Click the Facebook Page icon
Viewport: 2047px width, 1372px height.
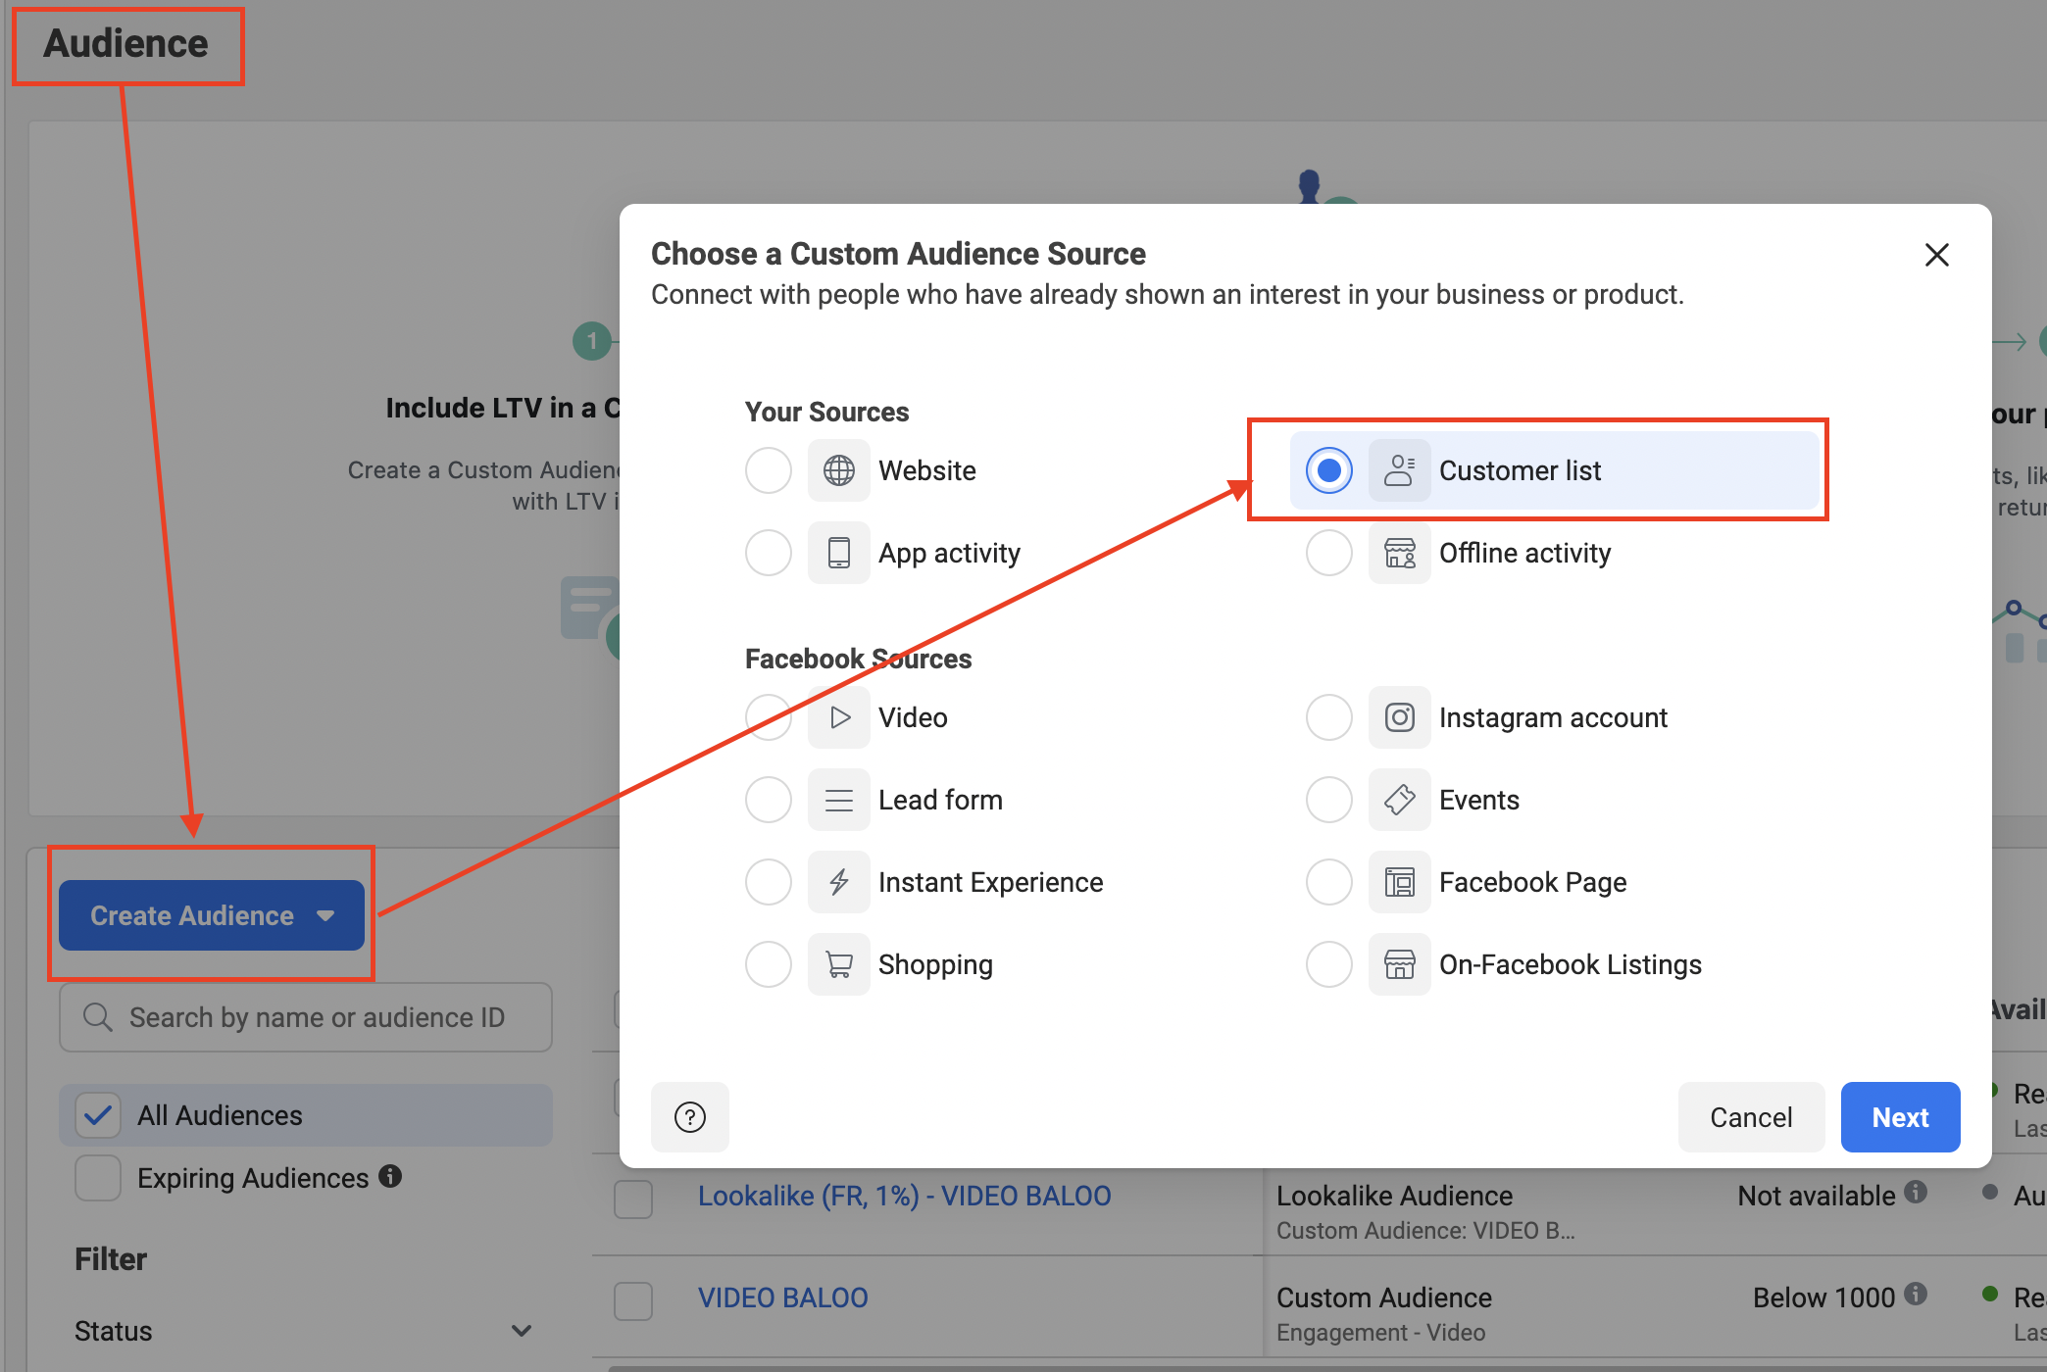[x=1400, y=882]
